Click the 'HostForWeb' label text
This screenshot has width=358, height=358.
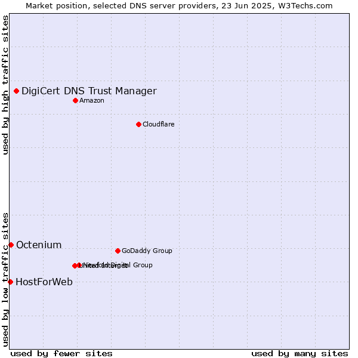pyautogui.click(x=44, y=282)
